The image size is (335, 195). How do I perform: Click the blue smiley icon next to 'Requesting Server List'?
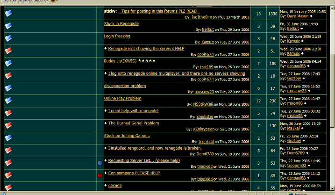[x=100, y=163]
